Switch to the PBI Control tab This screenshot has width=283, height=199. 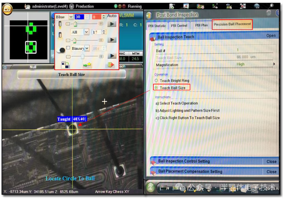(x=179, y=26)
